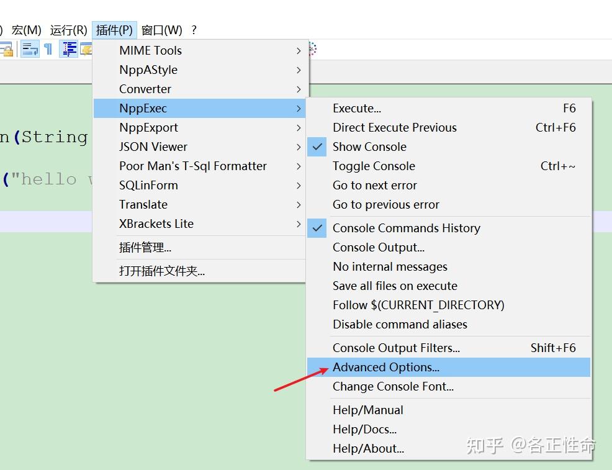The height and width of the screenshot is (470, 612).
Task: Uncheck Show Console in the NppExec submenu
Action: (x=369, y=147)
